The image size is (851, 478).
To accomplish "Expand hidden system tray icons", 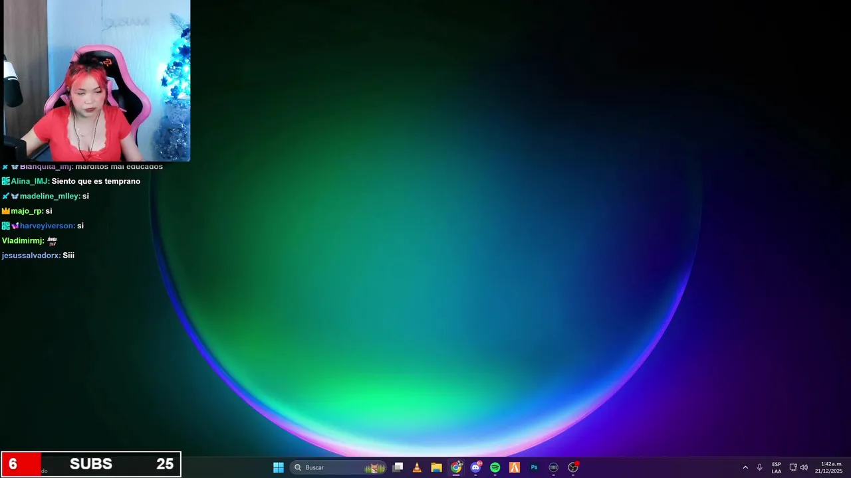I will pos(745,467).
